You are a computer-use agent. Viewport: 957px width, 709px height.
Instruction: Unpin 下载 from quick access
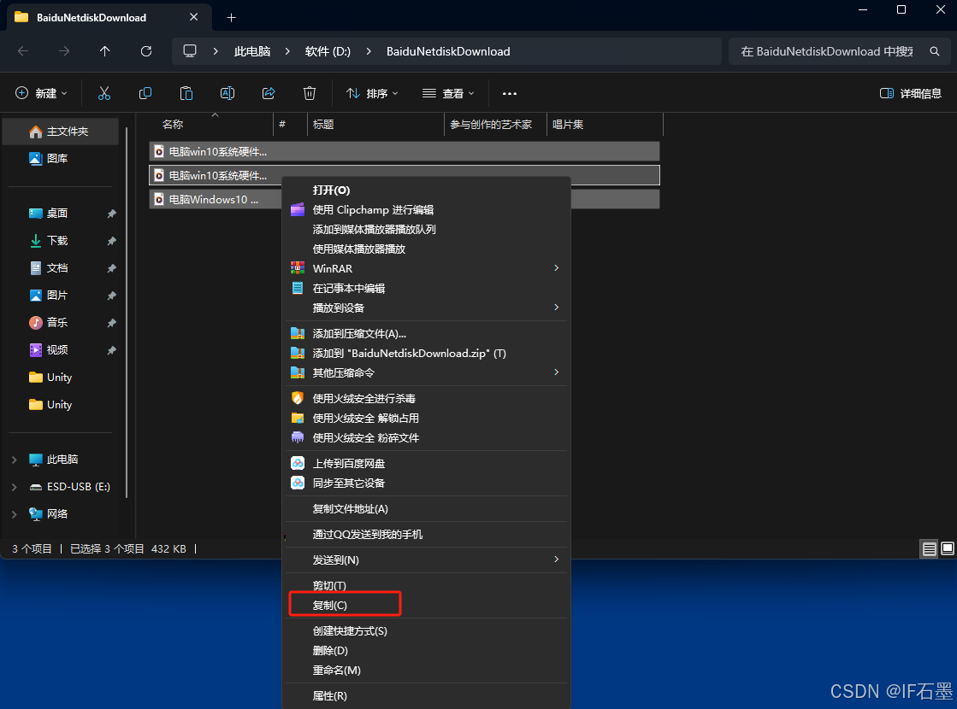(112, 241)
